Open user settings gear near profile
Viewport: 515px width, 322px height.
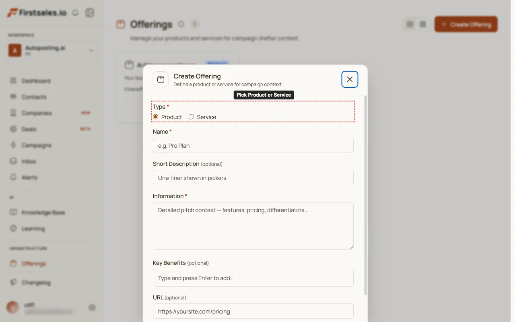[92, 308]
